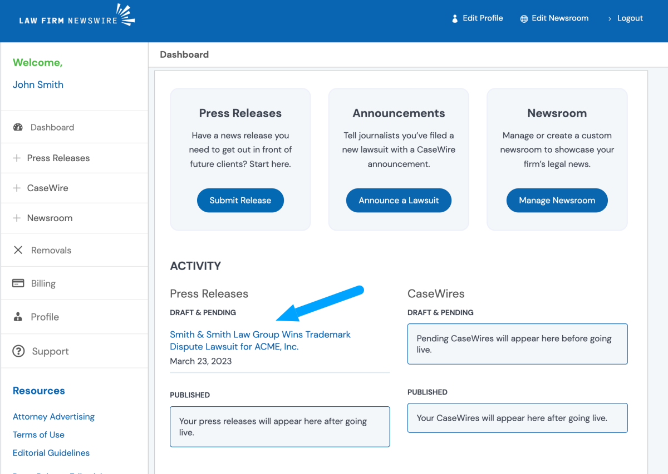Click the John Smith username link
Image resolution: width=668 pixels, height=474 pixels.
(38, 84)
